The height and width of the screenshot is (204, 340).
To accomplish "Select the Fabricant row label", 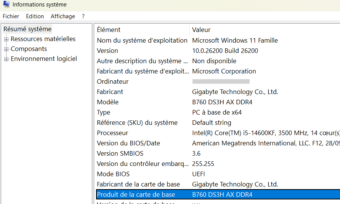I will (x=110, y=92).
